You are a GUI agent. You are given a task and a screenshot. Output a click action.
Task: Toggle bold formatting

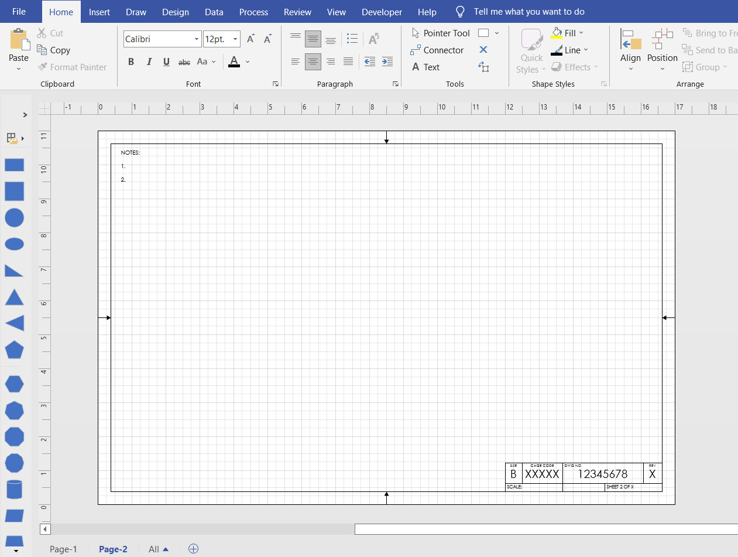131,61
